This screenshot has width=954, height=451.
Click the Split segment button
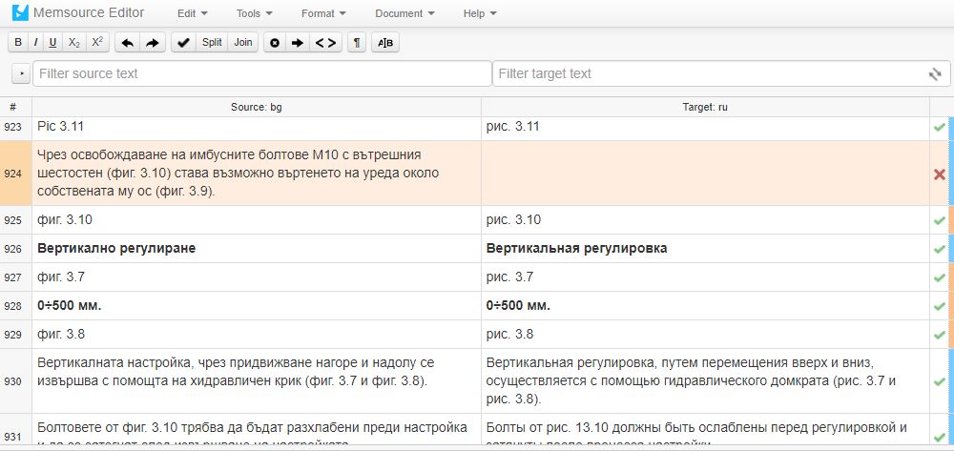(x=212, y=43)
